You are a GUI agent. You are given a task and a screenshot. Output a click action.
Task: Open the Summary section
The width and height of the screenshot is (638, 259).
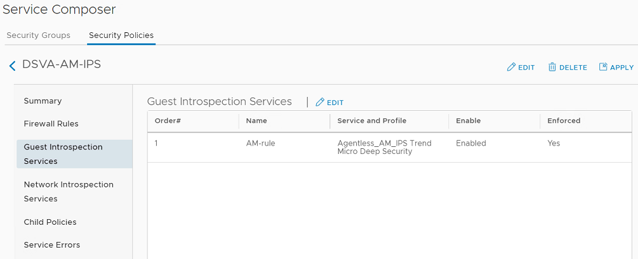pos(43,101)
